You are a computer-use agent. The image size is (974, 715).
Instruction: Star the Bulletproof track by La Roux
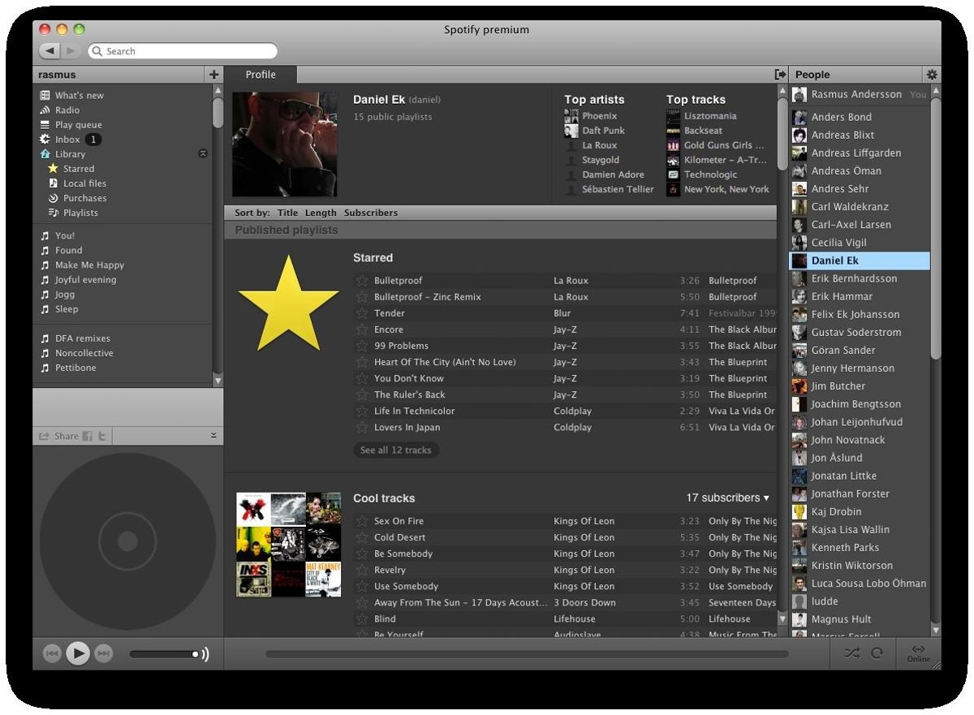click(362, 281)
